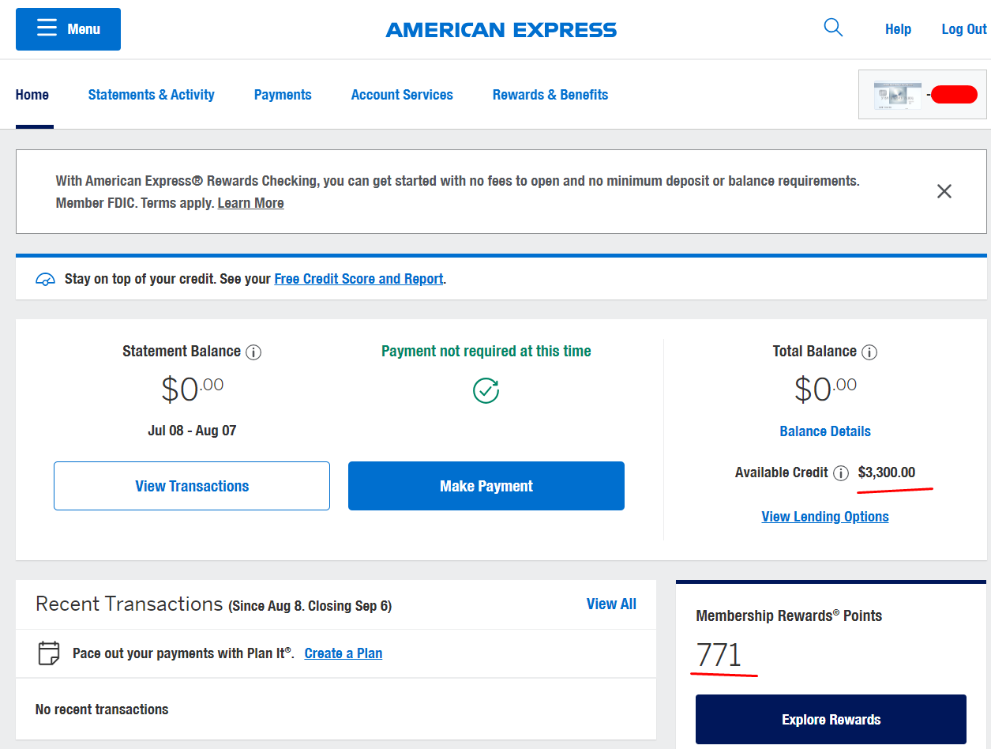
Task: Open the Free Credit Score and Report link
Action: [358, 279]
